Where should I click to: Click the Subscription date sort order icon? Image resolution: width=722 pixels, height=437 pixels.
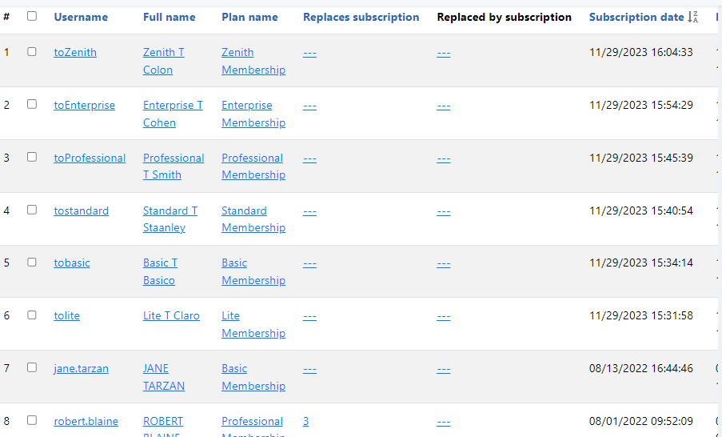(x=693, y=17)
